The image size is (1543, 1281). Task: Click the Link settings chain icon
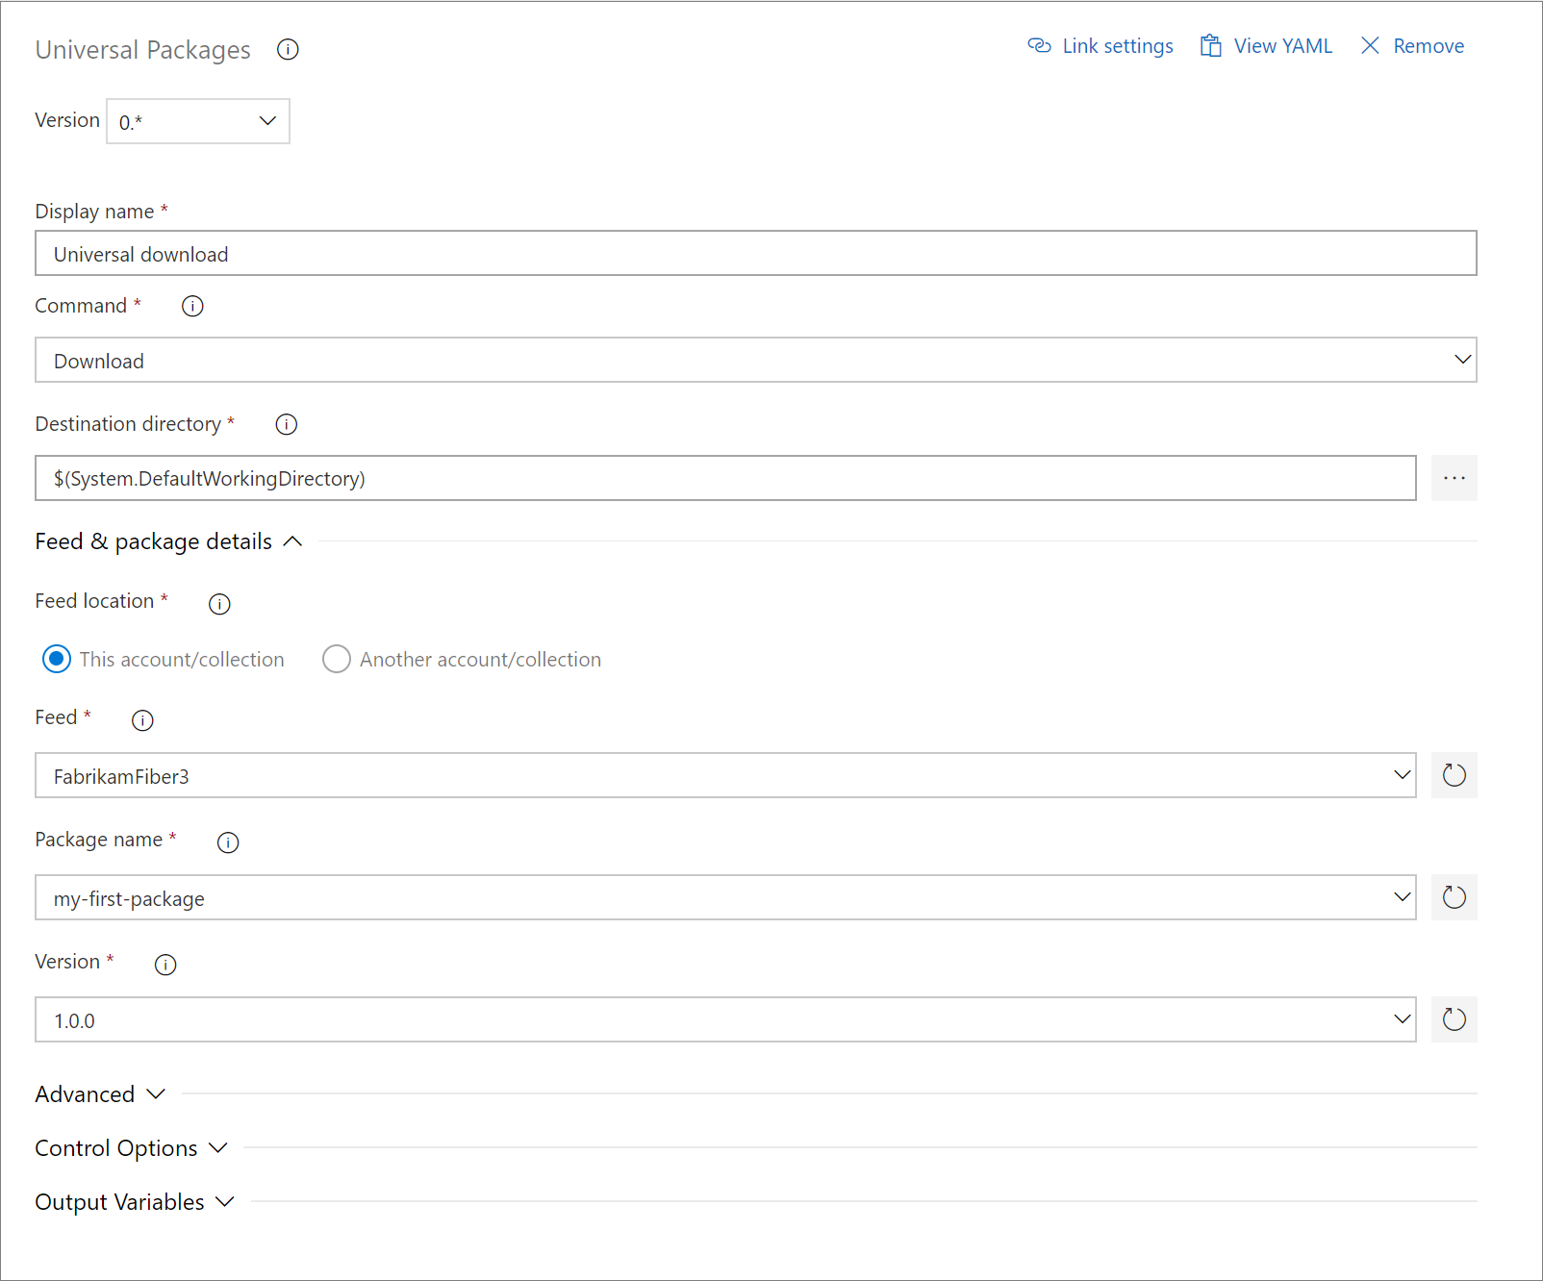(x=1041, y=45)
